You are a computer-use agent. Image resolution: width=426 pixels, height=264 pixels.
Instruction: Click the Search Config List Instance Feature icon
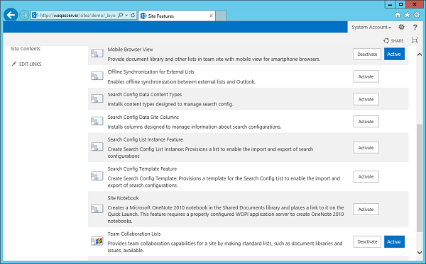point(97,147)
